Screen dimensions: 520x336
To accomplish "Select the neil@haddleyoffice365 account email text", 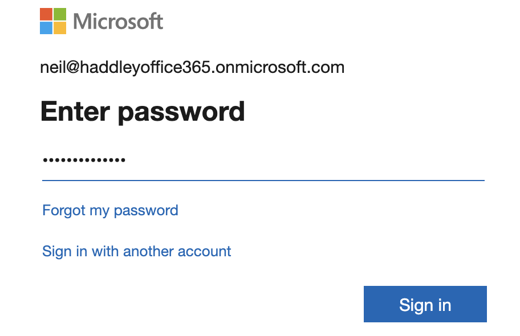I will tap(192, 68).
